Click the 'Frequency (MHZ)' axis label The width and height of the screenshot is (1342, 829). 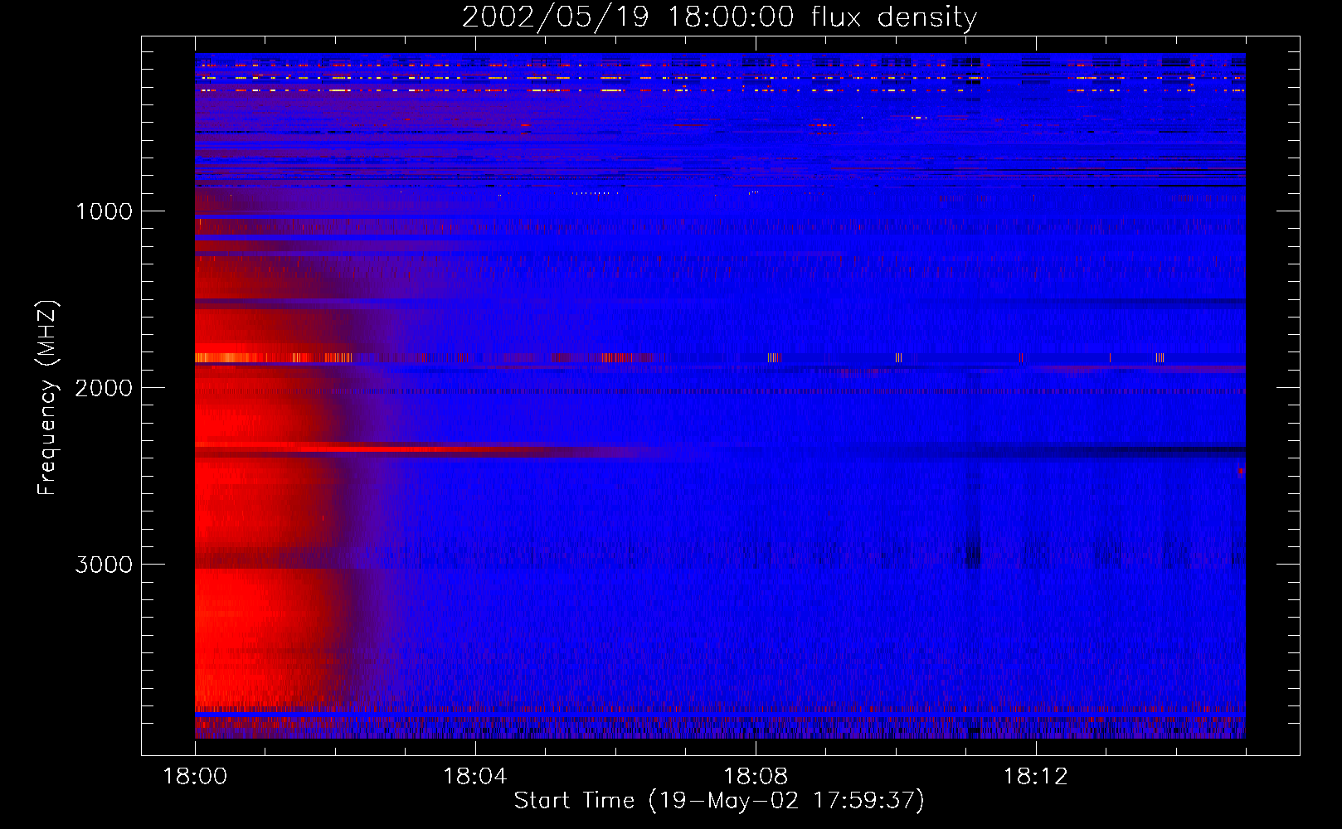click(47, 398)
